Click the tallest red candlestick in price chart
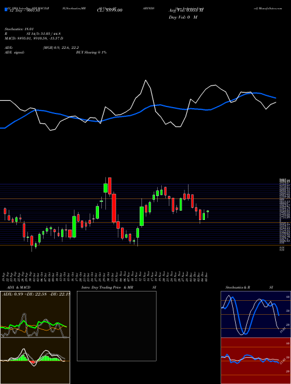291x384 pixels. (x=114, y=208)
